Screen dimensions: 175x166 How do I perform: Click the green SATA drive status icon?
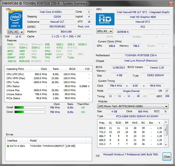coord(8,146)
